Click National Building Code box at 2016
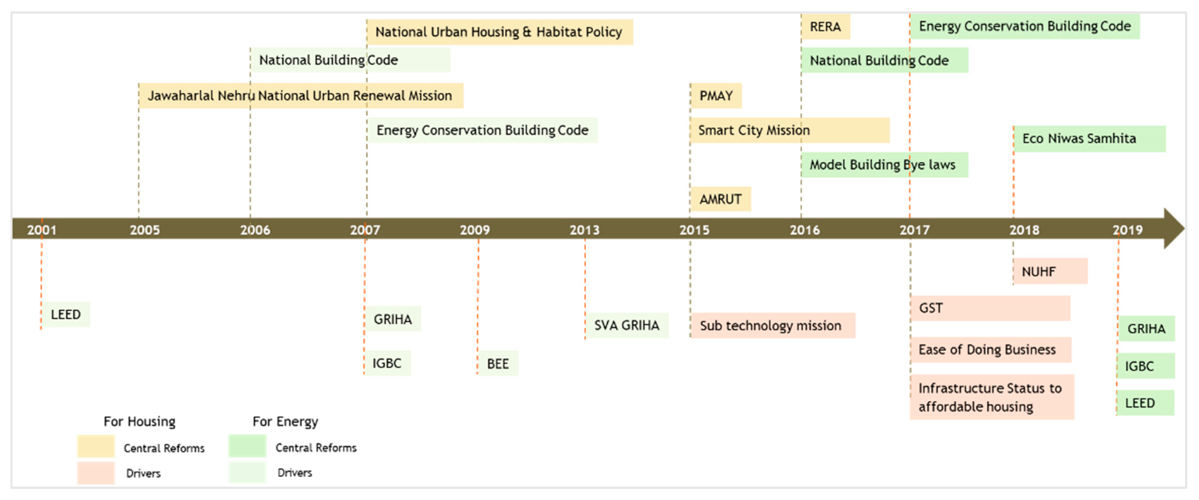 884,60
